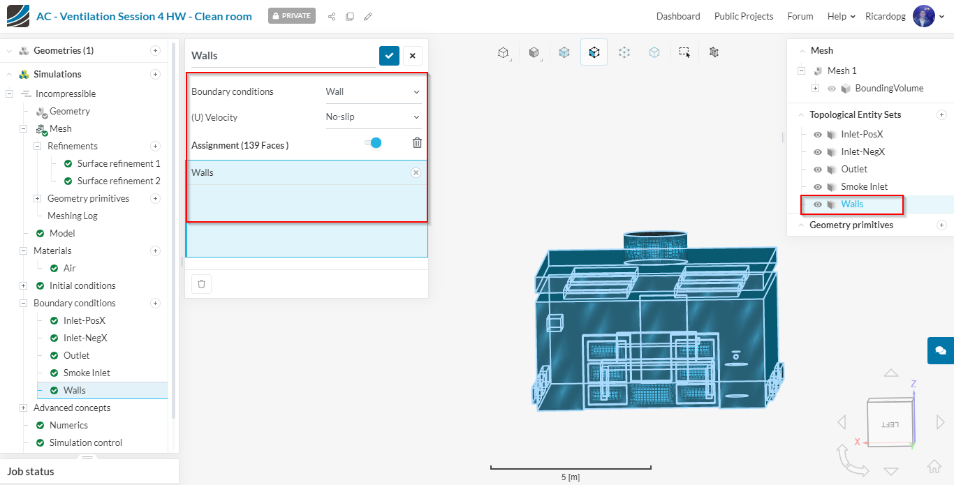
Task: Click the mesh wireframe cube icon
Action: point(714,52)
